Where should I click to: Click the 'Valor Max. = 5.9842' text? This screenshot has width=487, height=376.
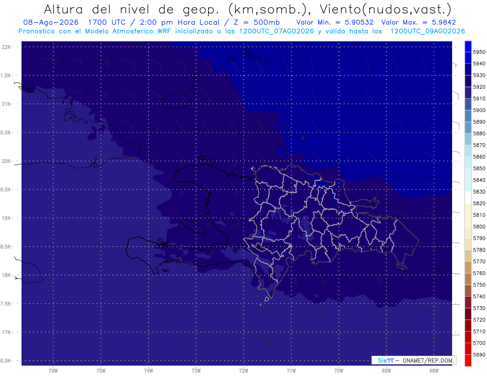point(419,22)
